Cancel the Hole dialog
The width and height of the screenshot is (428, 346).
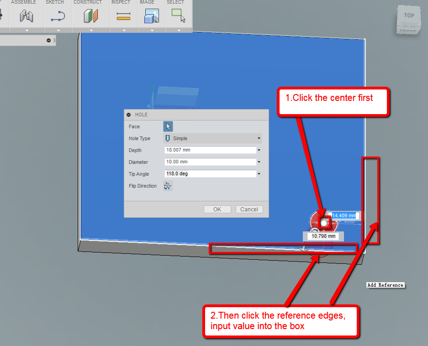click(249, 209)
